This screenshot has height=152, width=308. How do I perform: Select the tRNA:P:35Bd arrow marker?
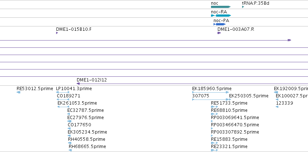(243, 7)
